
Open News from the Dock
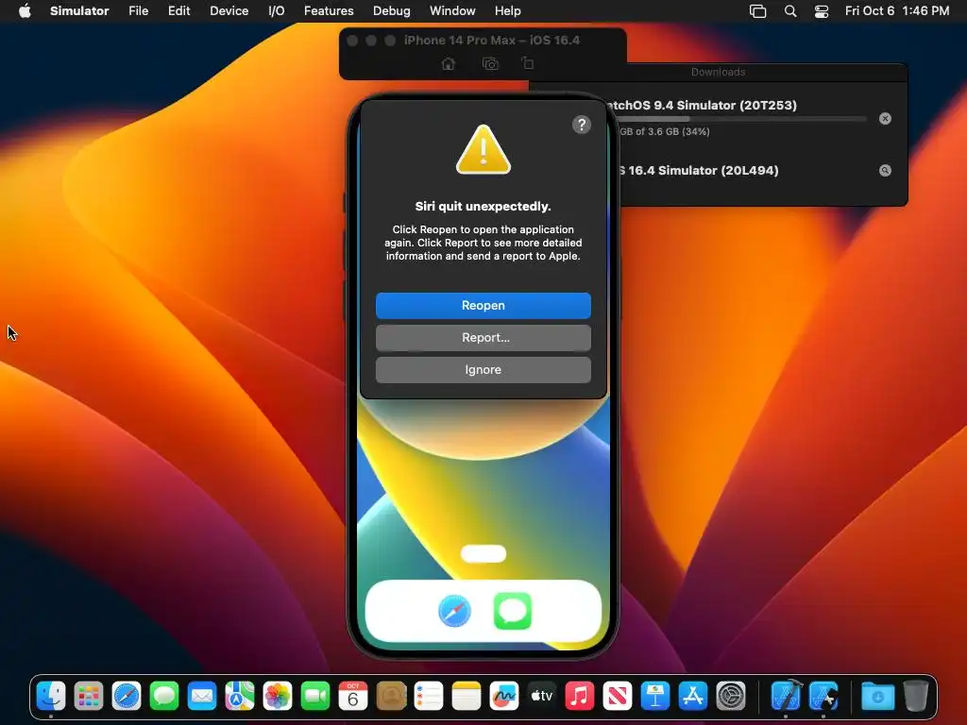[x=618, y=696]
